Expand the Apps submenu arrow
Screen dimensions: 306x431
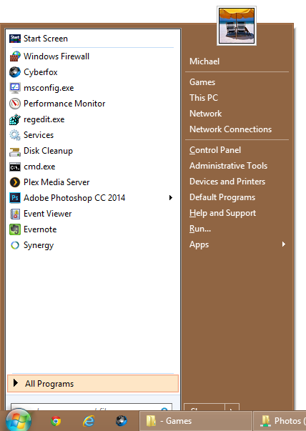pyautogui.click(x=283, y=244)
